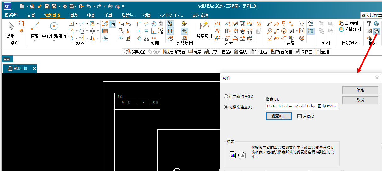This screenshot has width=382, height=171.
Task: Toggle the highlighted offset tool
Action: [113, 24]
